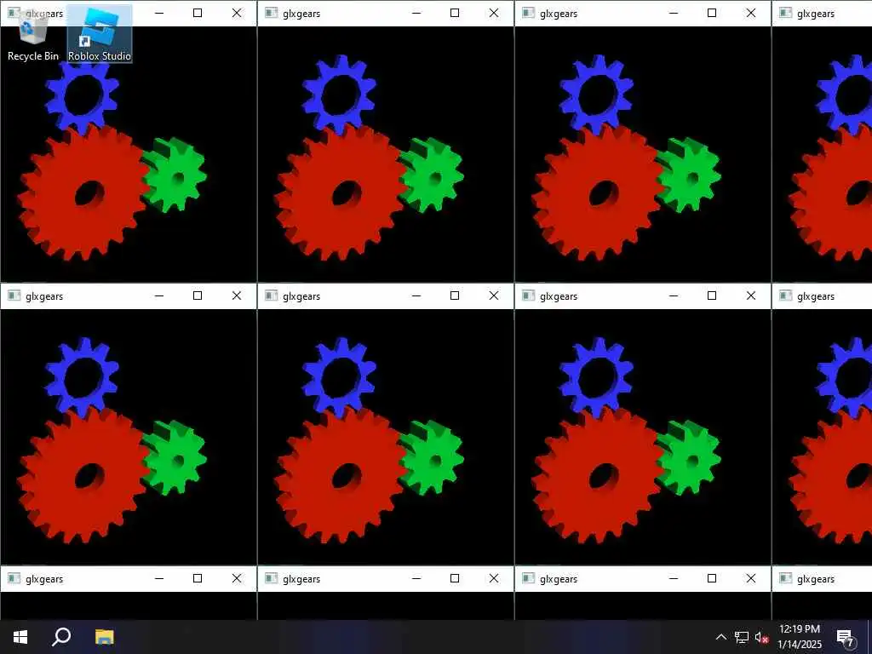Maximize the middle-row first glxgears window
This screenshot has width=872, height=654.
[x=198, y=295]
